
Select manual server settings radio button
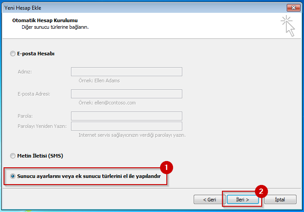tap(12, 176)
